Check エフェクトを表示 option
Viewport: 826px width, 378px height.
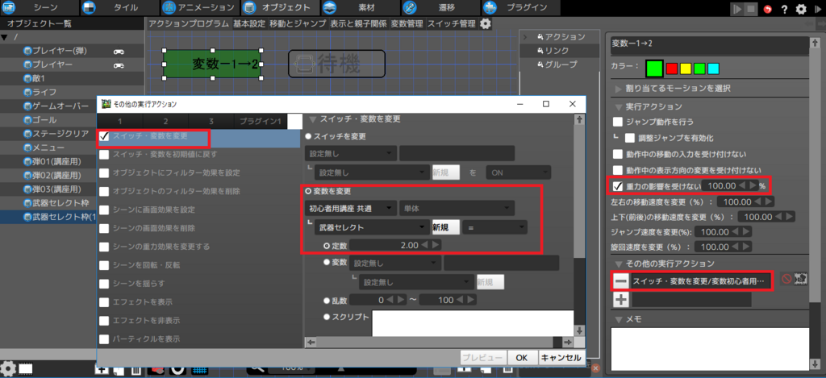click(104, 302)
